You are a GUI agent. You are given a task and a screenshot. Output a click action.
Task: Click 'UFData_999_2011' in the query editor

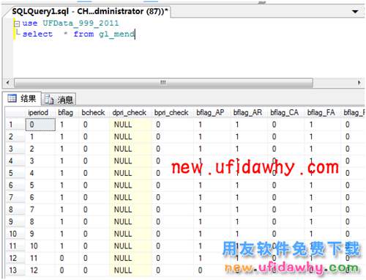81,23
